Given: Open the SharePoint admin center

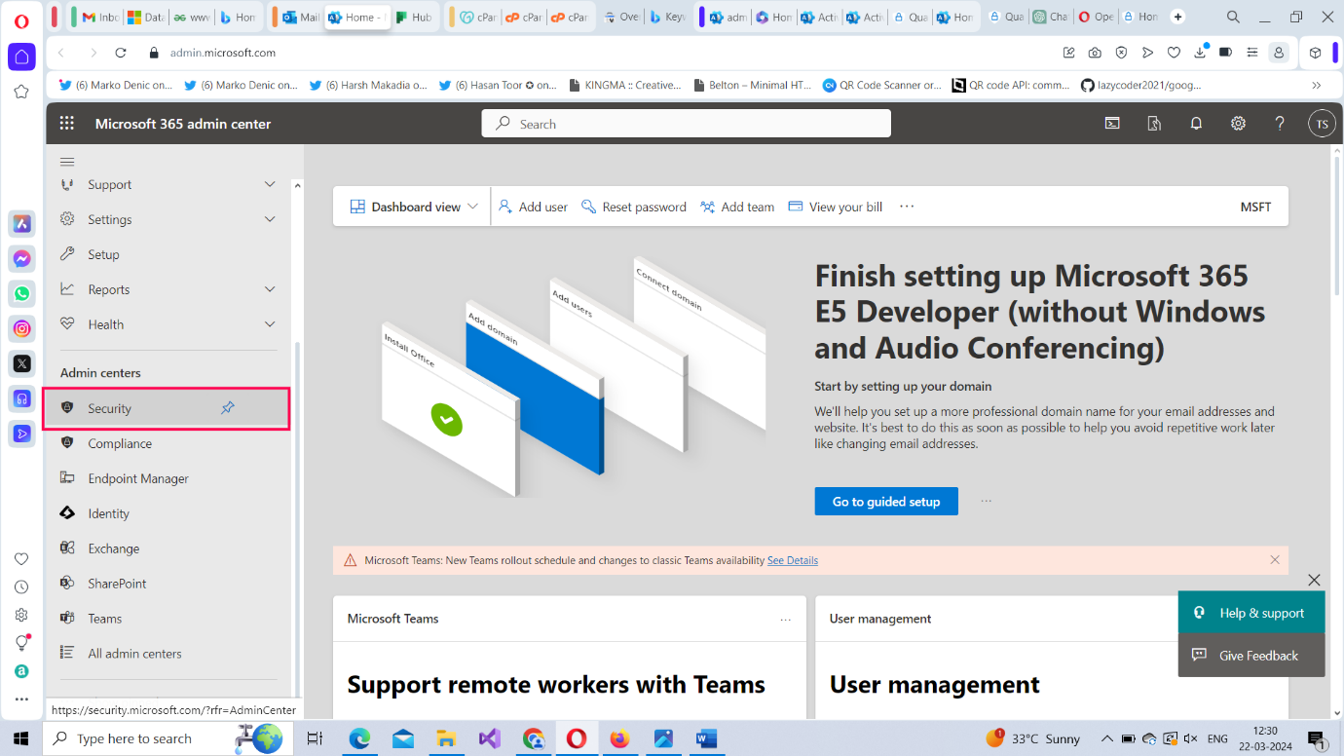Looking at the screenshot, I should coord(117,584).
